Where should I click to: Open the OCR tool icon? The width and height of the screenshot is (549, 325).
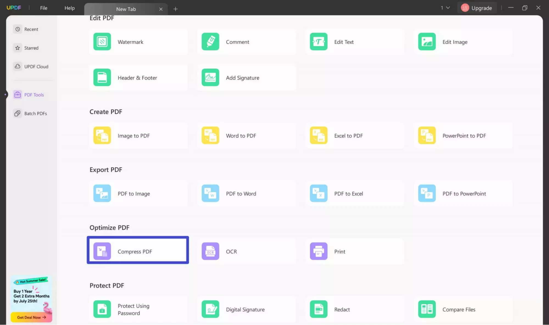210,251
